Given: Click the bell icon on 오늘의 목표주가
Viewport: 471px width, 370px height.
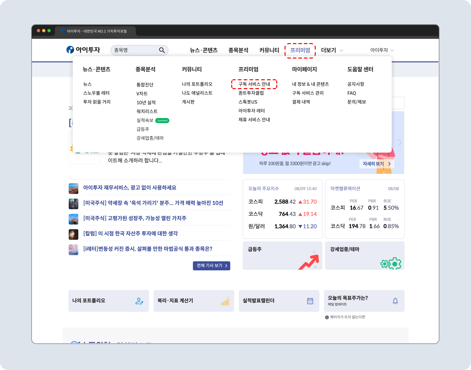Looking at the screenshot, I should (395, 301).
